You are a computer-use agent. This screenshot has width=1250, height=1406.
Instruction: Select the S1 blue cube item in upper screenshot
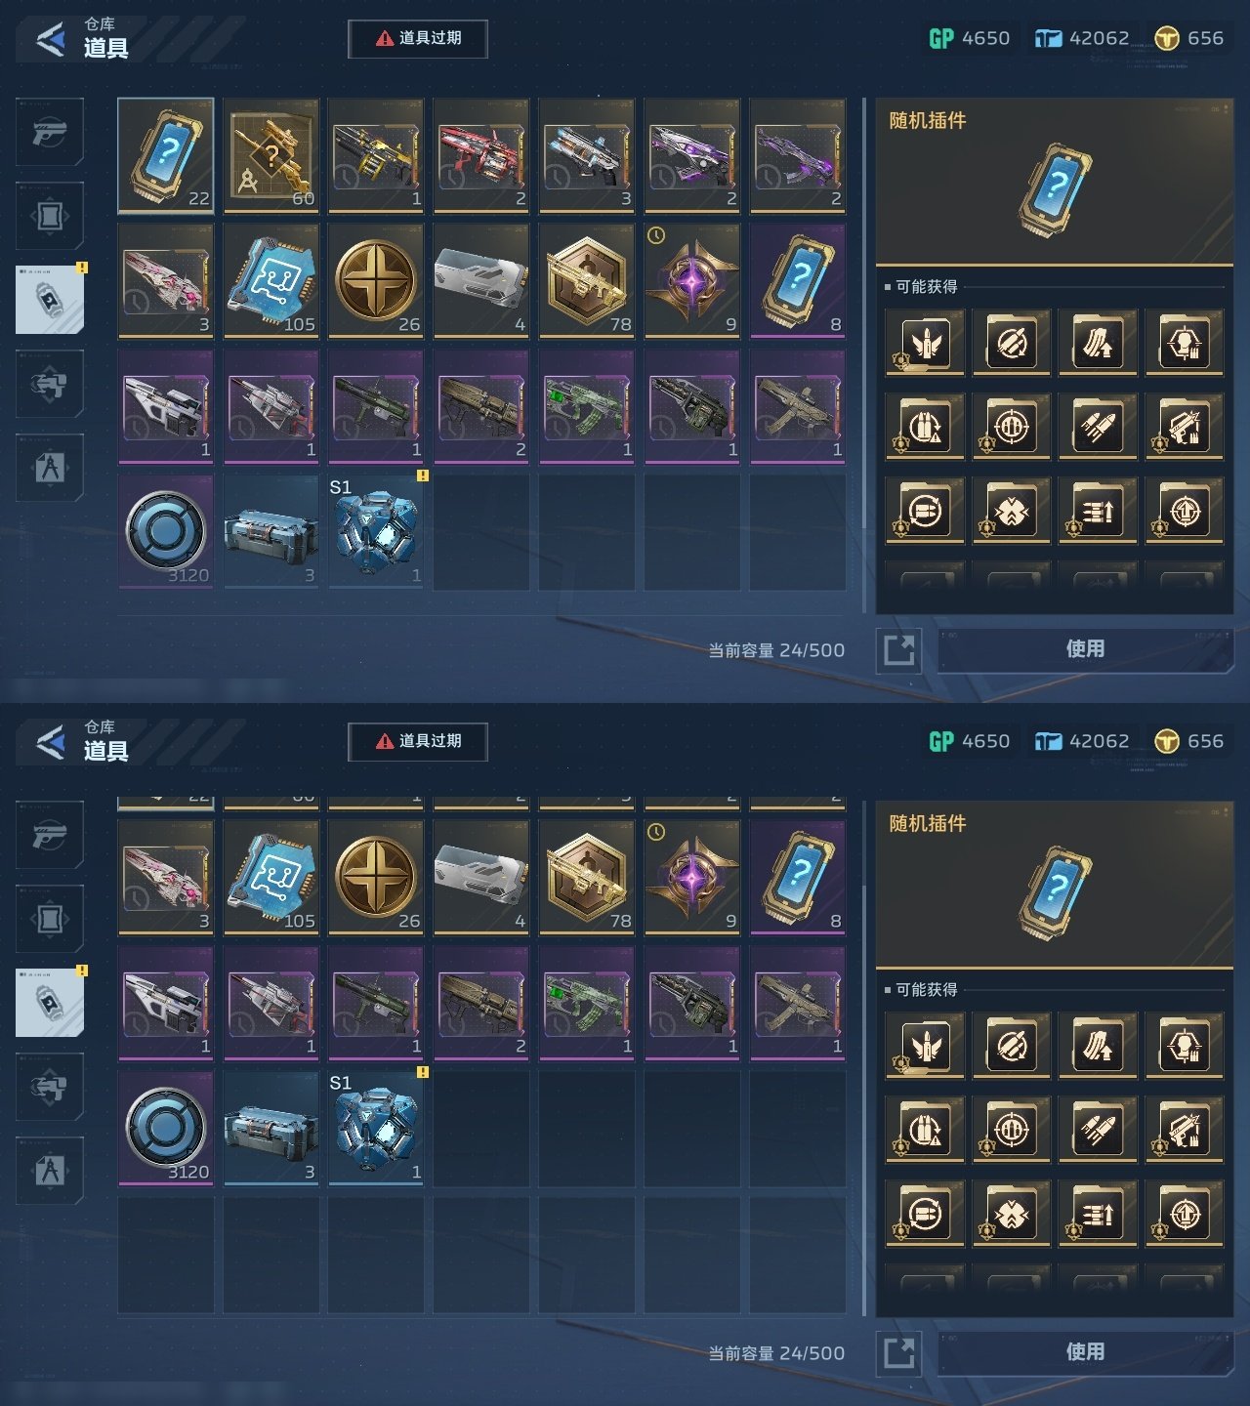[x=377, y=532]
